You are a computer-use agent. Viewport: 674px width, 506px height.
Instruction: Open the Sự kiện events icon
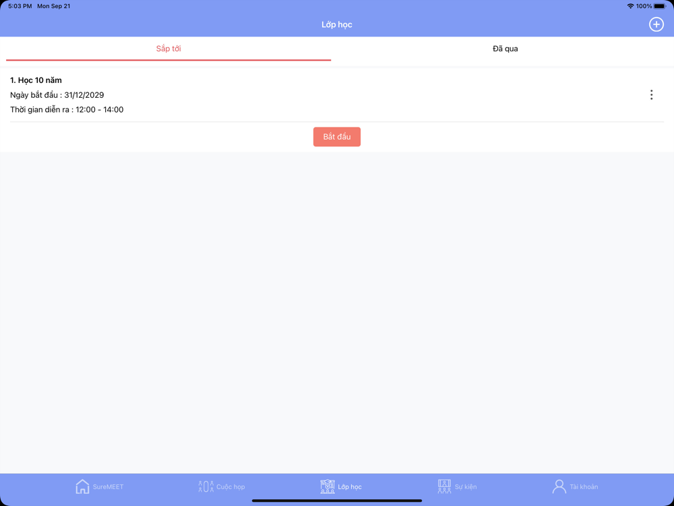pos(444,486)
